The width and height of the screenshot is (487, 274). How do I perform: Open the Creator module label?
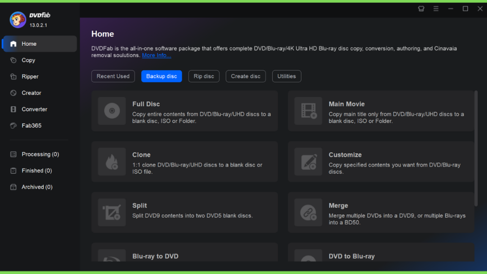(x=31, y=93)
